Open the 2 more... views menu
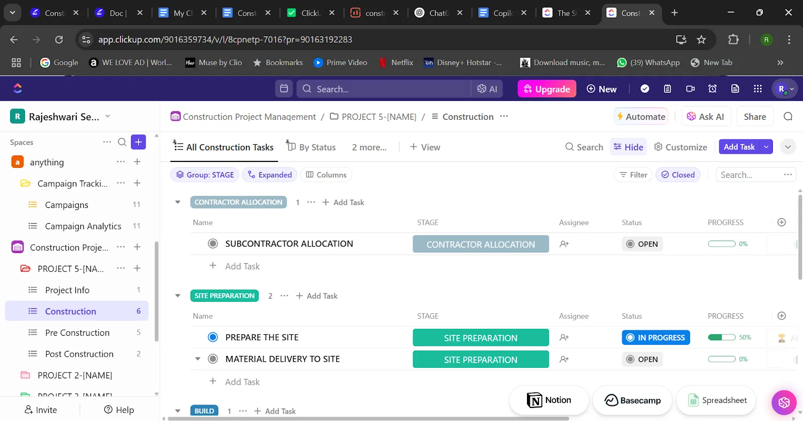This screenshot has height=421, width=803. click(369, 147)
